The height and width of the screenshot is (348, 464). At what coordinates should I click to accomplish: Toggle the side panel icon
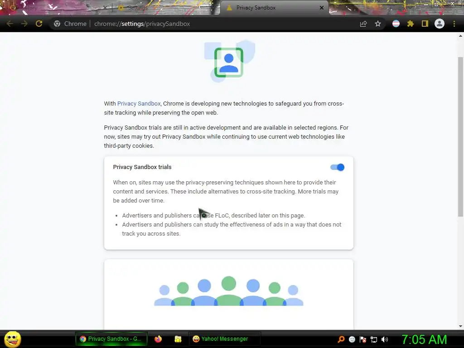click(425, 24)
